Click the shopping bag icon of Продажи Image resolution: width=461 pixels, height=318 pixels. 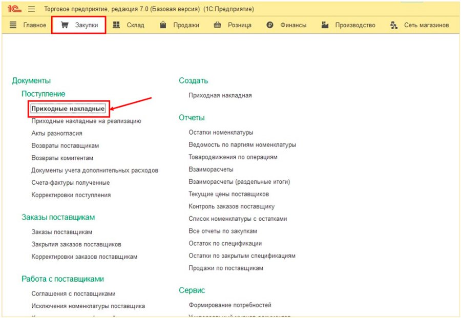pos(163,25)
